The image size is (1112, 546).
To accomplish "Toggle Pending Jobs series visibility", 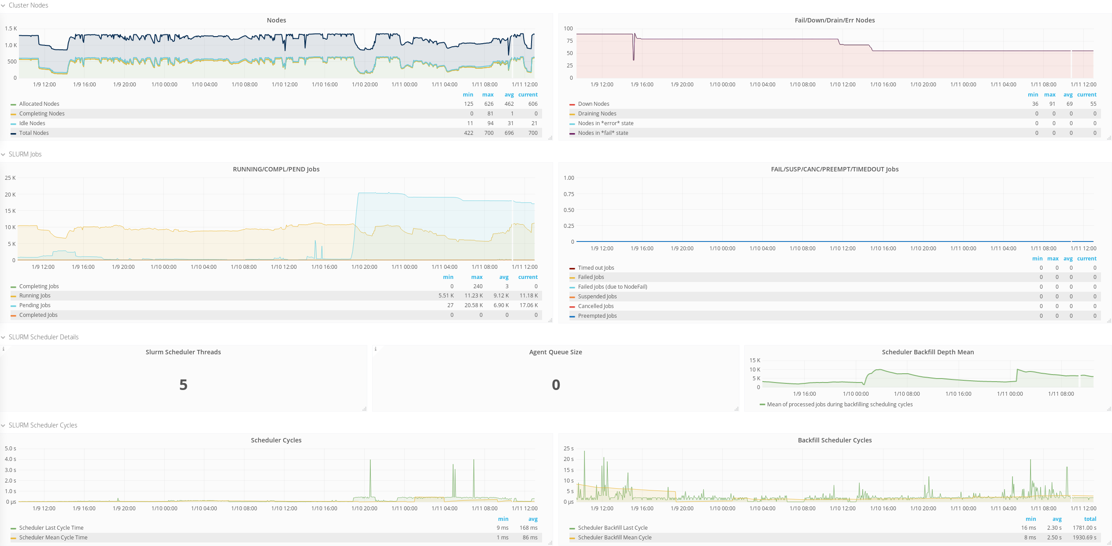I will click(x=35, y=305).
